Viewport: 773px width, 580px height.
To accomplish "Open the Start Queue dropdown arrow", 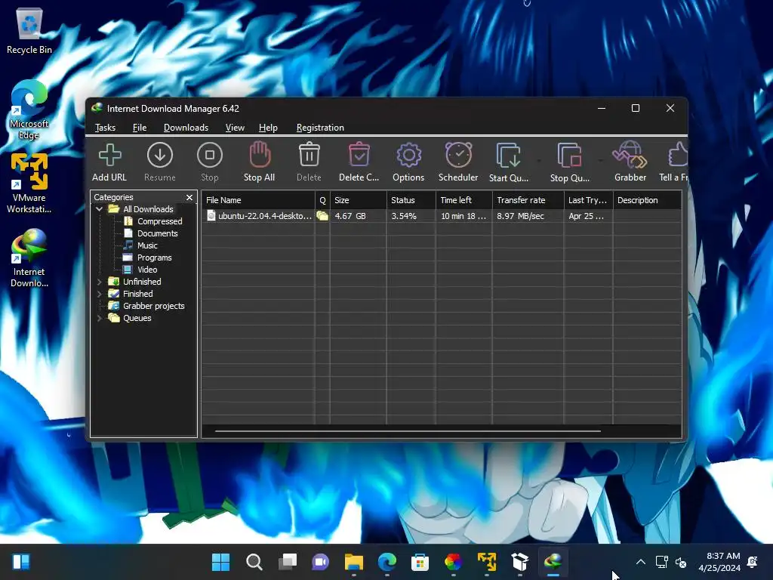I will click(539, 161).
